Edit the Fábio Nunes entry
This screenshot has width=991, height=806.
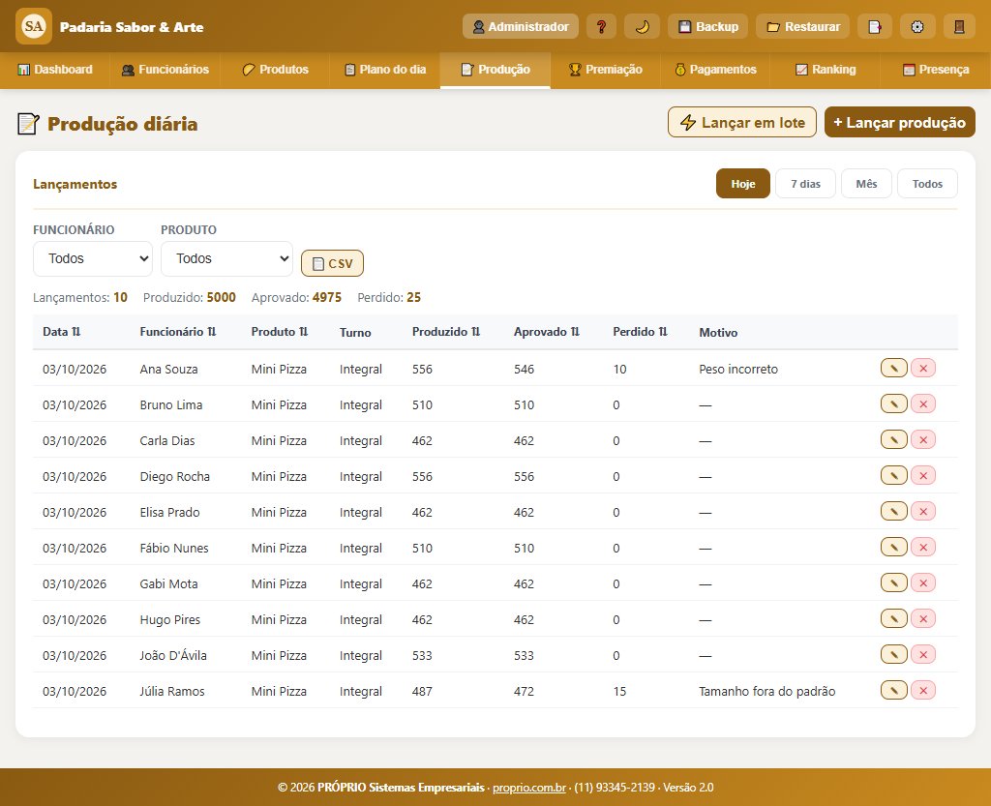coord(893,547)
